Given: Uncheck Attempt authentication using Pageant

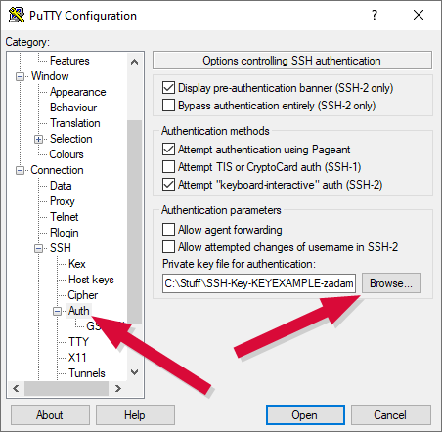Looking at the screenshot, I should click(x=168, y=150).
